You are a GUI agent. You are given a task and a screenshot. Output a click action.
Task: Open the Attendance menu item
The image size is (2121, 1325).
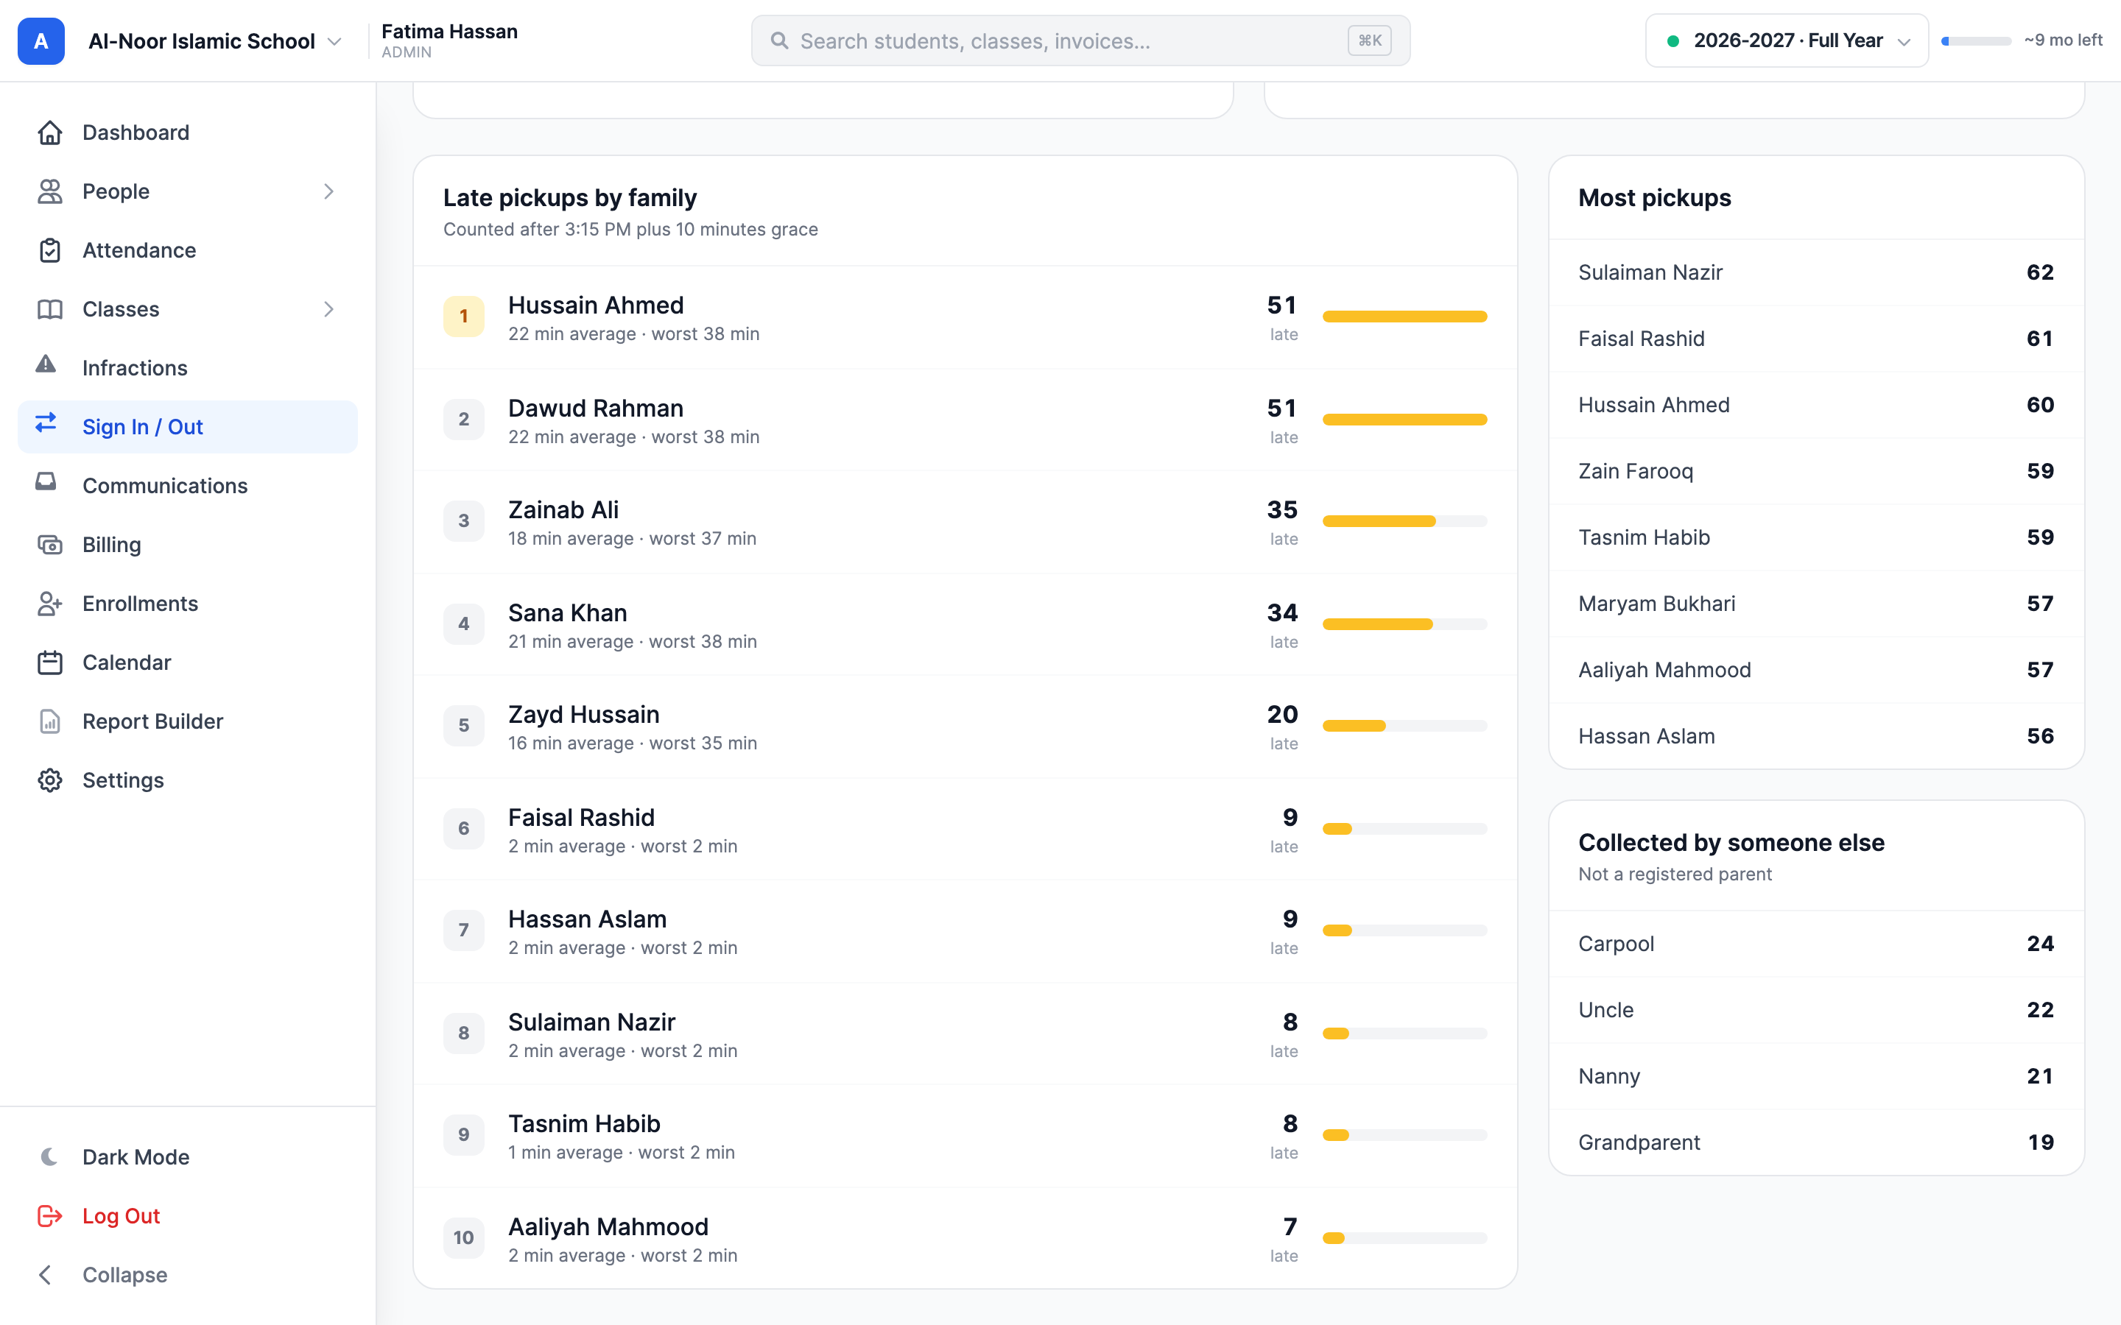point(188,250)
